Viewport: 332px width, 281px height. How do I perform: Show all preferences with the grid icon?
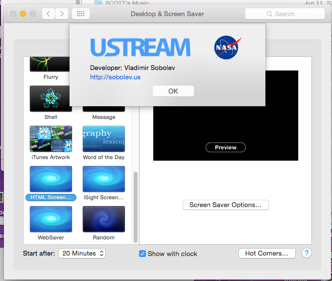coord(81,14)
